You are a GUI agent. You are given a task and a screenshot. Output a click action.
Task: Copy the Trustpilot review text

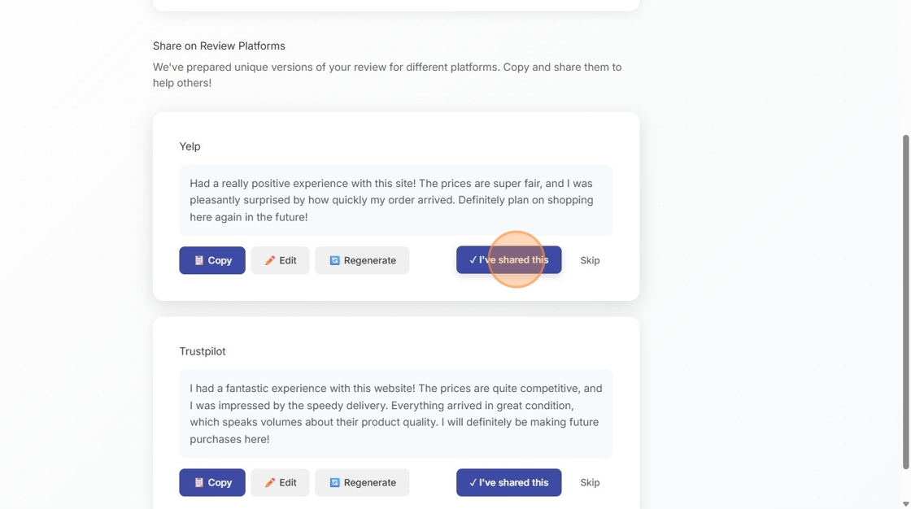click(x=212, y=482)
